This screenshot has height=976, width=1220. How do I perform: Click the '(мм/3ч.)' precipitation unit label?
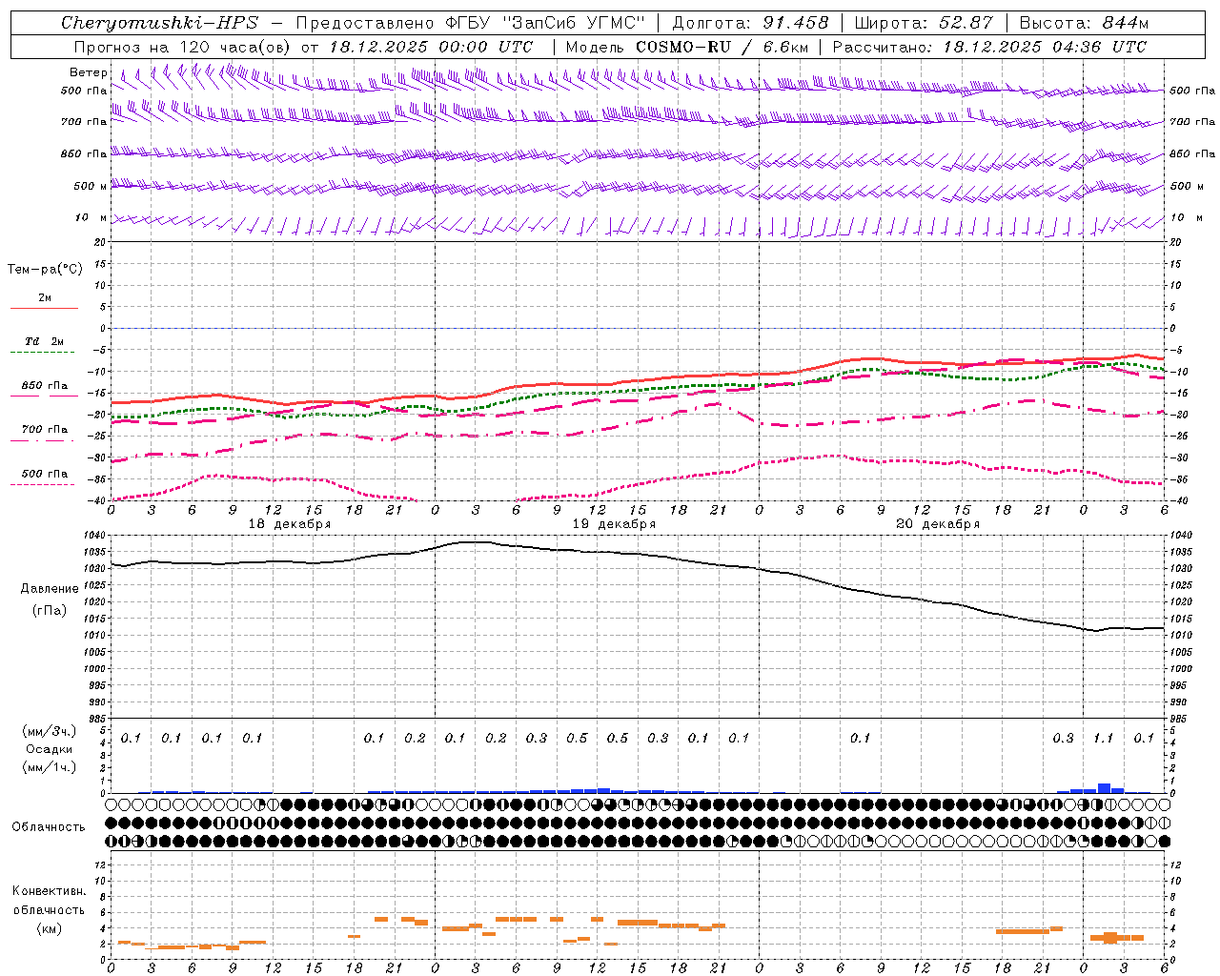[x=50, y=732]
